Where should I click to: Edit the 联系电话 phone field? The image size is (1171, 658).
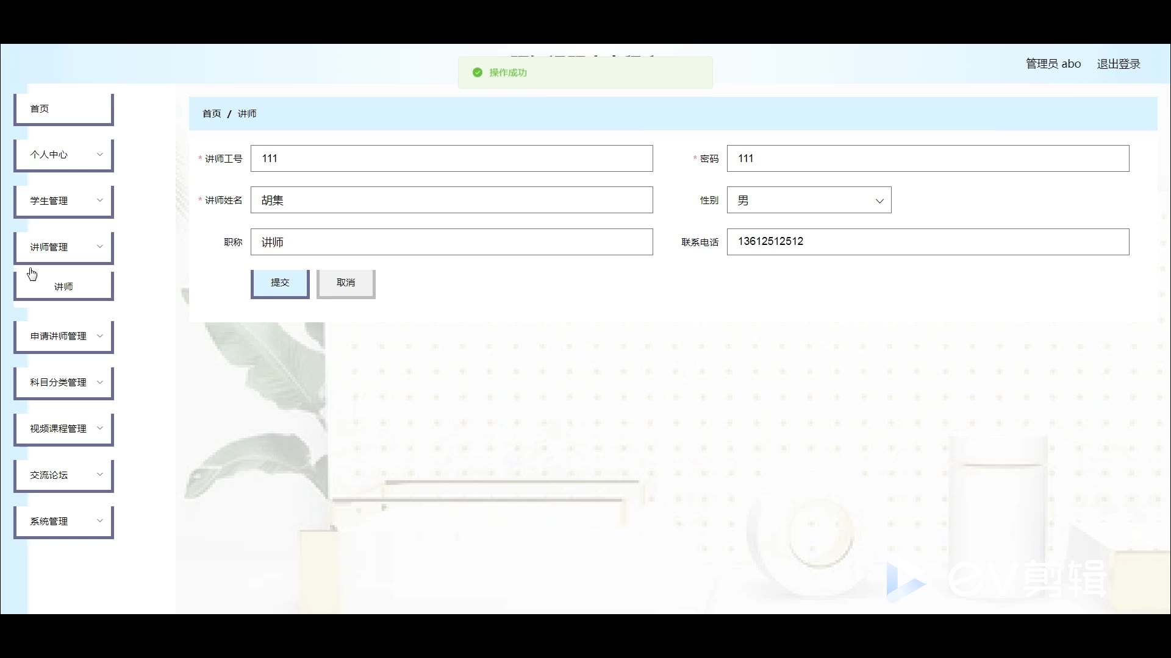pyautogui.click(x=927, y=242)
